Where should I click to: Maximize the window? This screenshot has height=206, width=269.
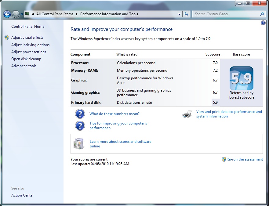[x=248, y=3]
